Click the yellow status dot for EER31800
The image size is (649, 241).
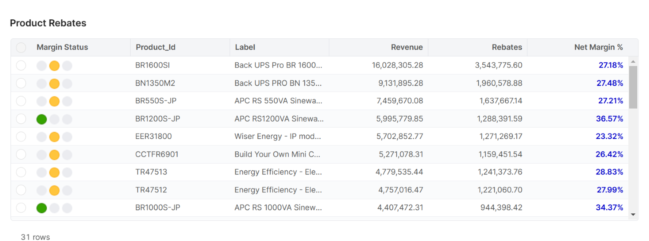click(x=54, y=137)
